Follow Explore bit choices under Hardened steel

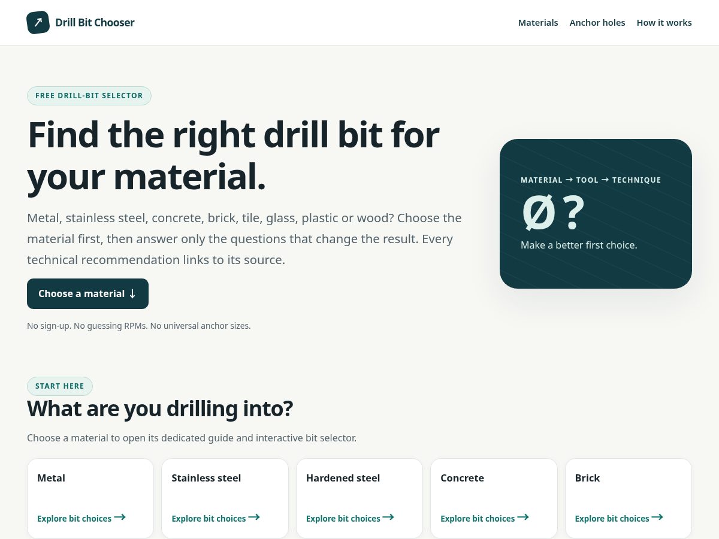(350, 518)
